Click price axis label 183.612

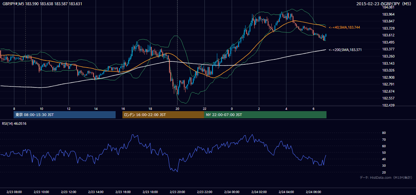point(388,35)
